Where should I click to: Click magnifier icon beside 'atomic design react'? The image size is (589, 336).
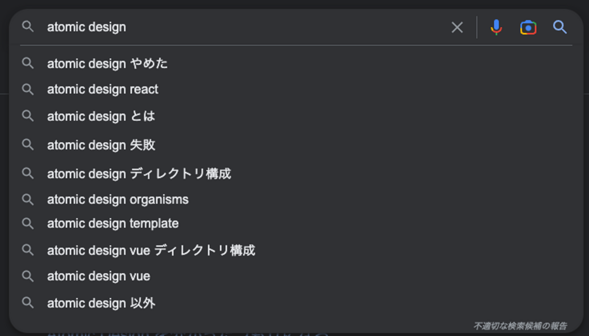tap(28, 89)
